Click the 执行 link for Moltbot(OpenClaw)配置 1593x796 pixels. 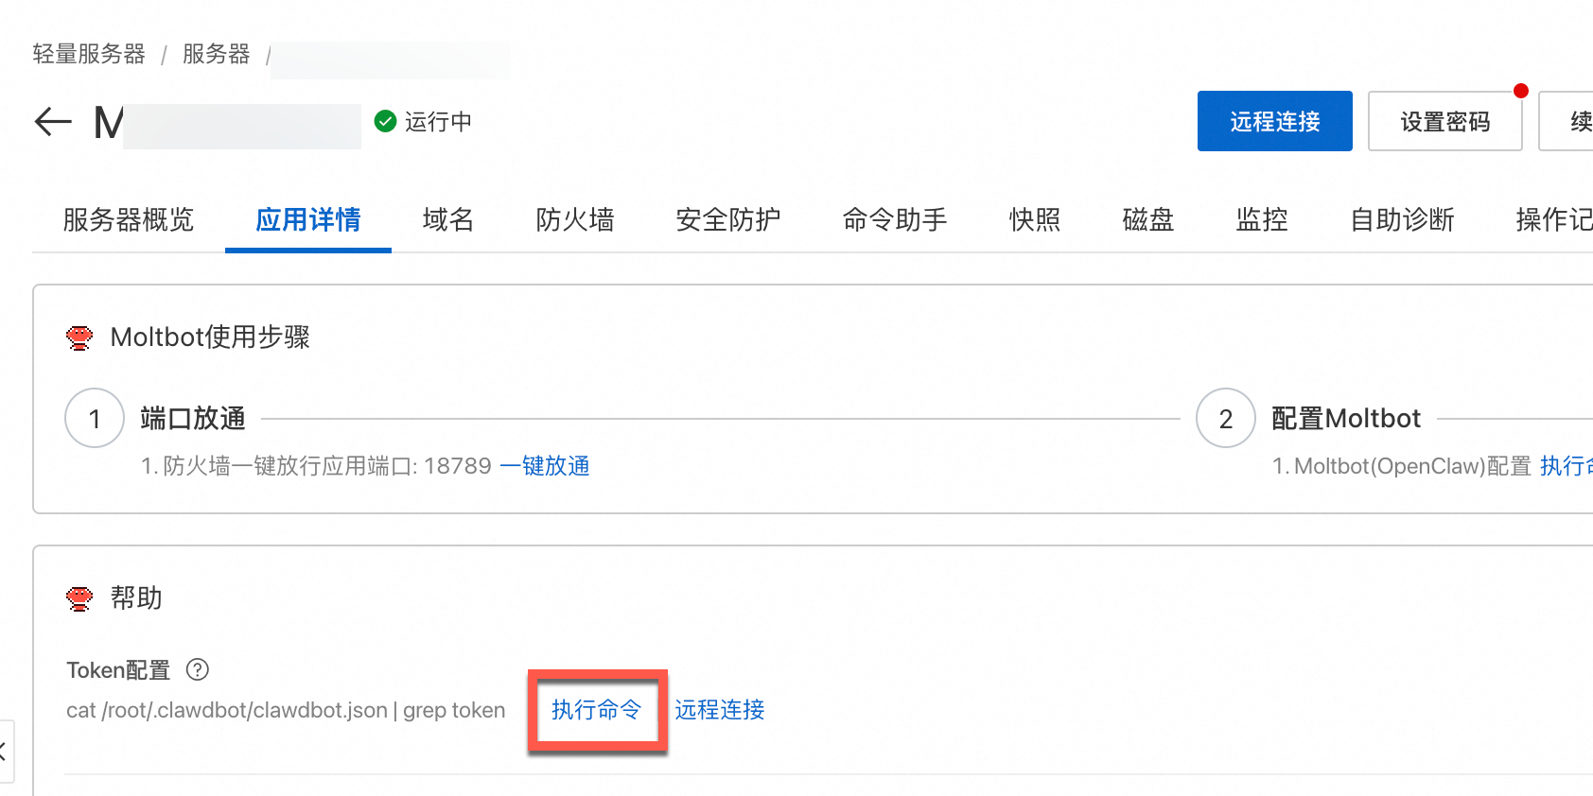click(x=1567, y=466)
